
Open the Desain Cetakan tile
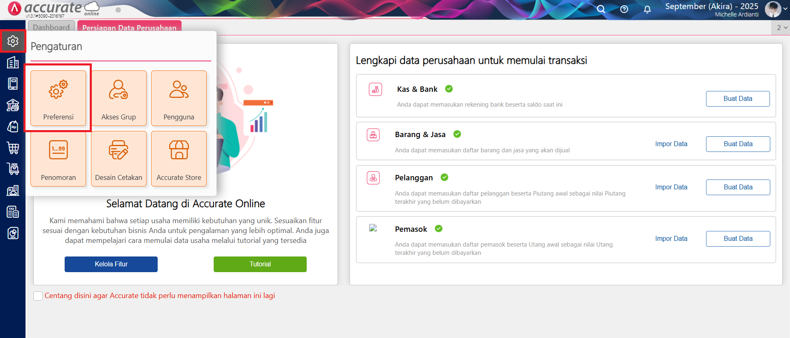pos(119,159)
